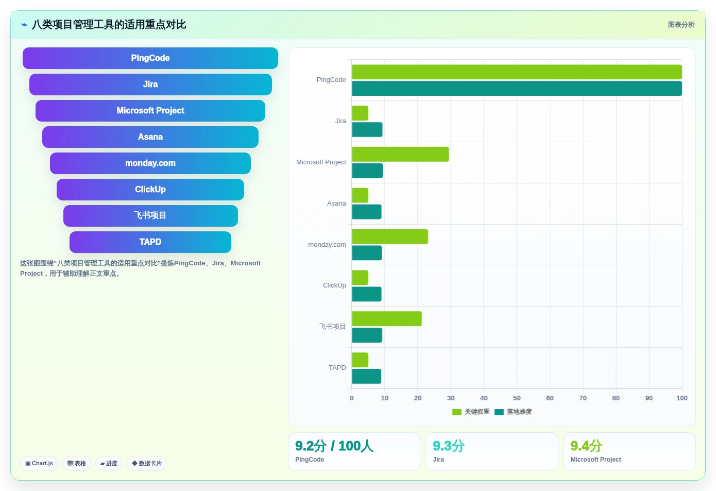Select the PingCode funnel bar
The width and height of the screenshot is (716, 491).
pyautogui.click(x=150, y=58)
